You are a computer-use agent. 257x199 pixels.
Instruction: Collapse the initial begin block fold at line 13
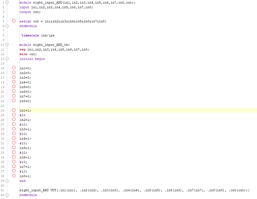click(7, 59)
